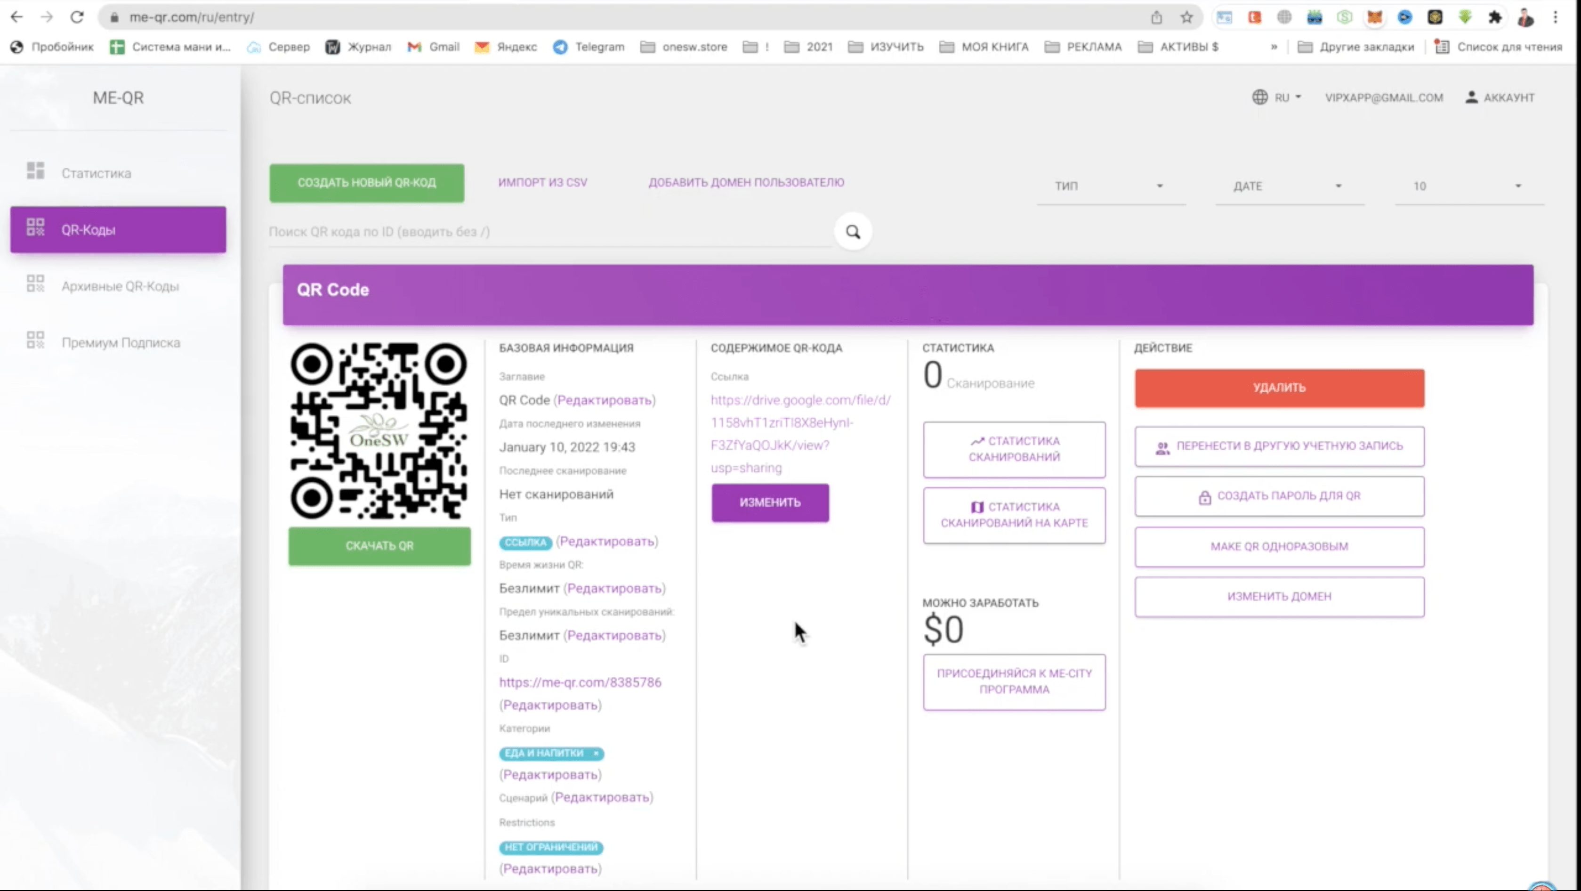Viewport: 1581px width, 891px height.
Task: Open the MetaMask fox extension
Action: 1375,17
